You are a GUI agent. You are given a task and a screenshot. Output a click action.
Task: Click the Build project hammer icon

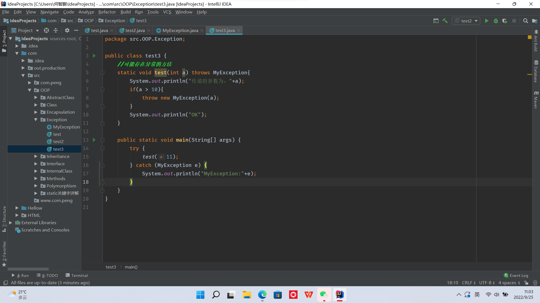(x=445, y=21)
